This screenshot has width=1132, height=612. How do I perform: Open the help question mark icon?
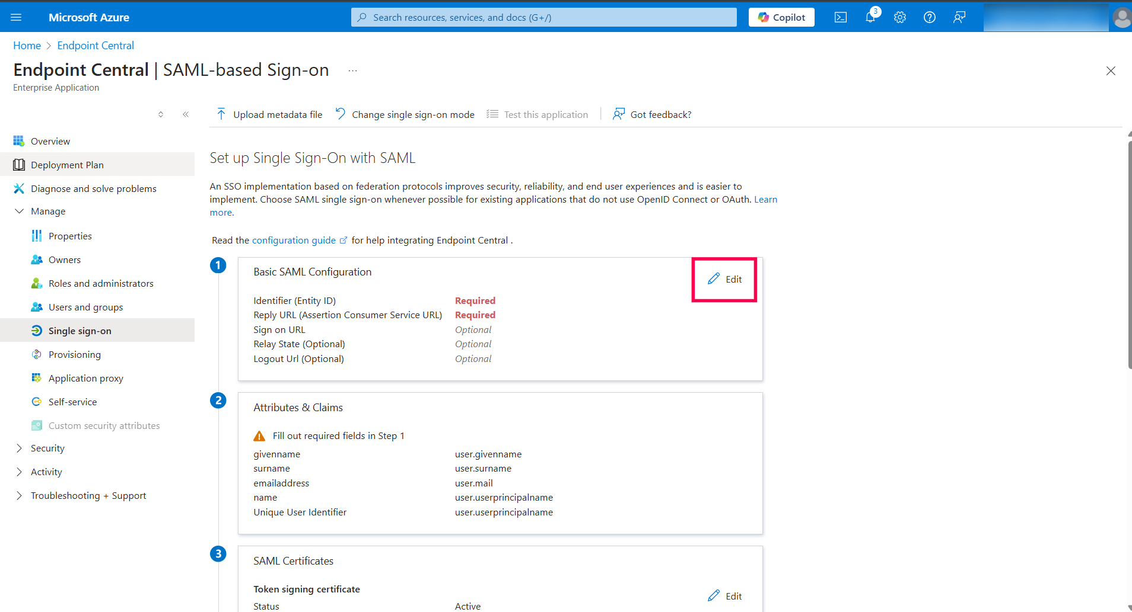(x=930, y=17)
